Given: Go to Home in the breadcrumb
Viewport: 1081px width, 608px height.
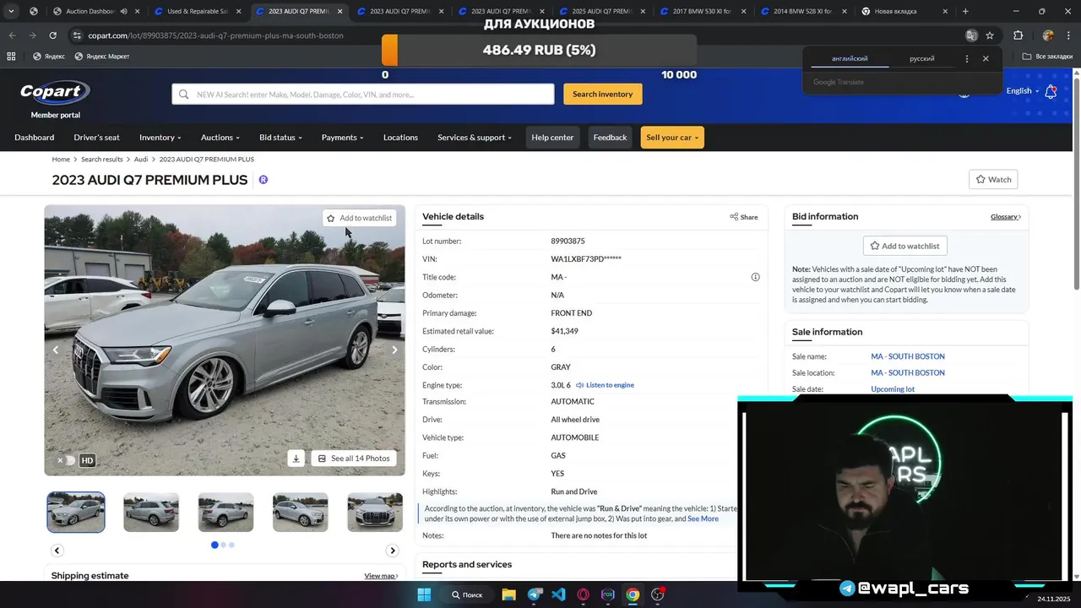Looking at the screenshot, I should coord(61,160).
